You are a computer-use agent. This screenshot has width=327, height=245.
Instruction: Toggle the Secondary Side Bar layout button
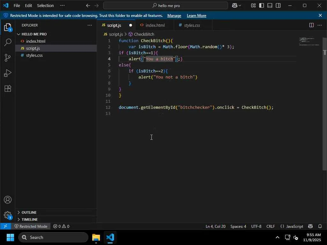click(278, 5)
